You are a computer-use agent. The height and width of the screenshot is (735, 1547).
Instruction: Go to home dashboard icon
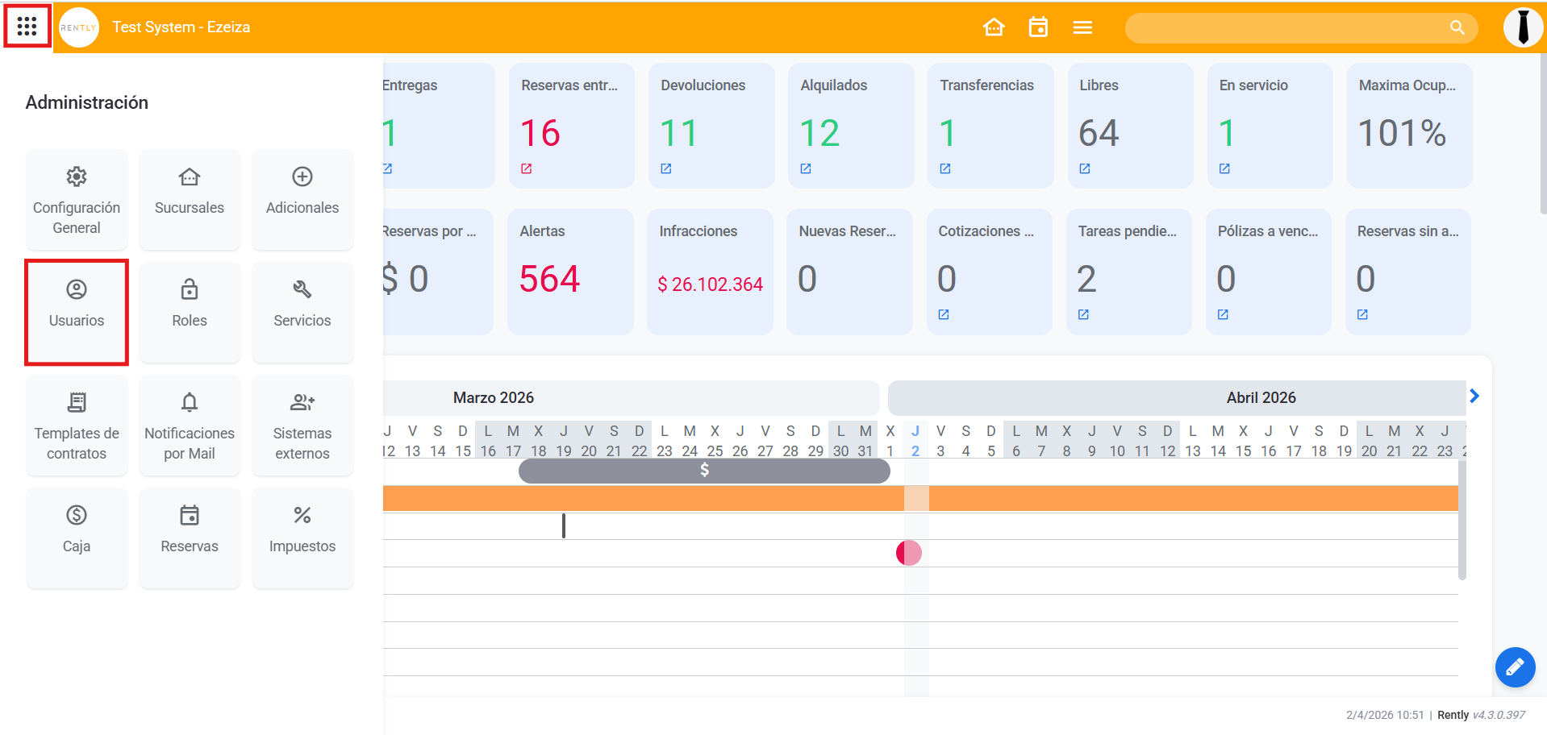(994, 27)
